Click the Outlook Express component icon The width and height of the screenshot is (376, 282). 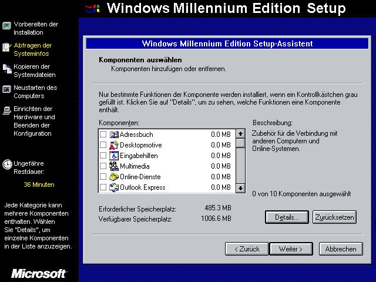(114, 187)
